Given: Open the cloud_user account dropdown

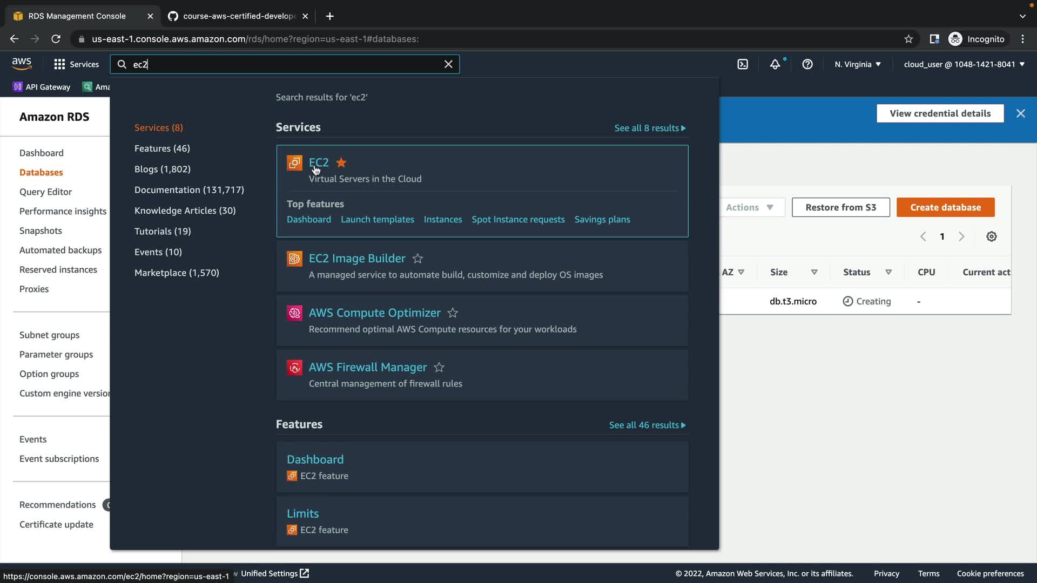Looking at the screenshot, I should (x=964, y=64).
